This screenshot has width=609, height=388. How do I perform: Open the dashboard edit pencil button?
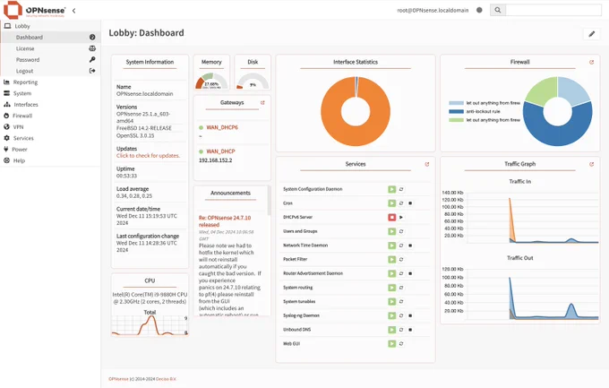[x=591, y=34]
